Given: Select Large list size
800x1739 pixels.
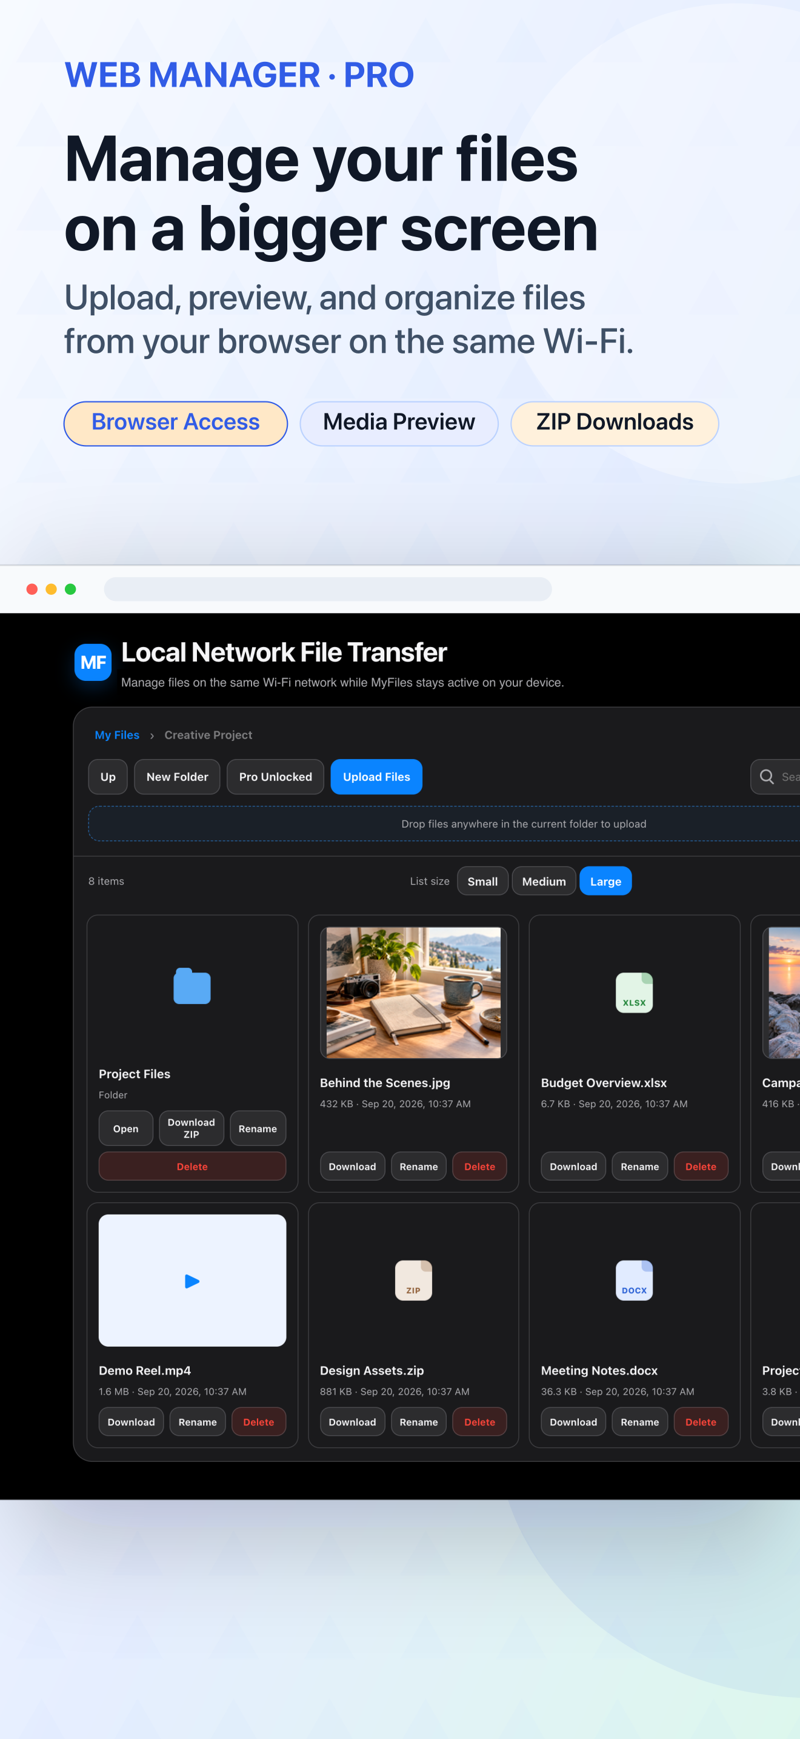Looking at the screenshot, I should tap(605, 881).
